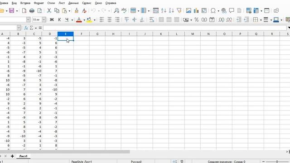This screenshot has width=290, height=163.
Task: Align cell contents to top
Action: point(127,19)
